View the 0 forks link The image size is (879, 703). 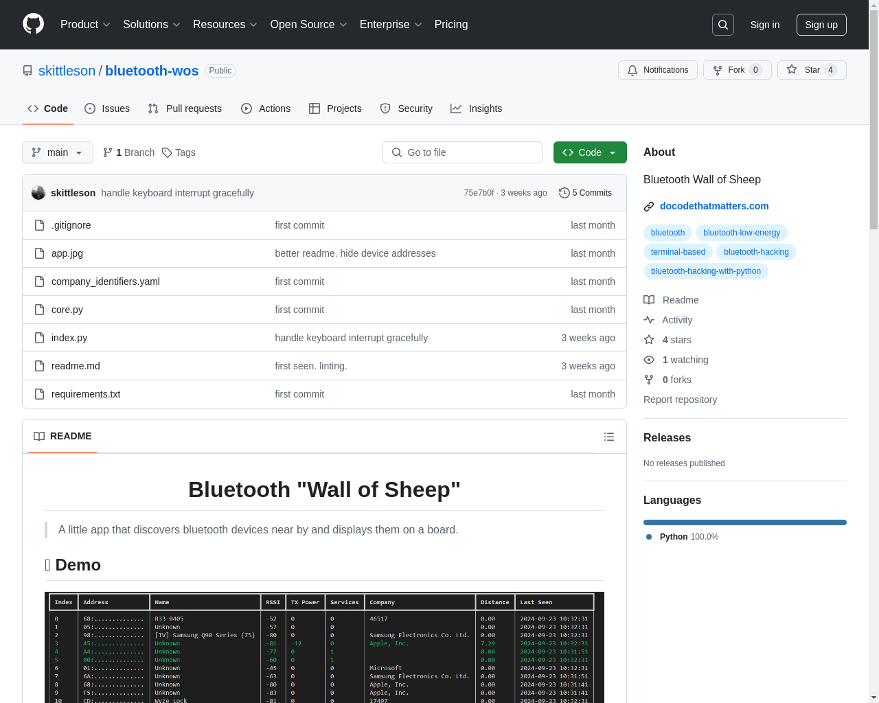pos(667,380)
